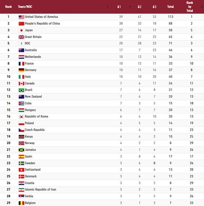
Task: Click the Rank column header
Action: pyautogui.click(x=8, y=7)
